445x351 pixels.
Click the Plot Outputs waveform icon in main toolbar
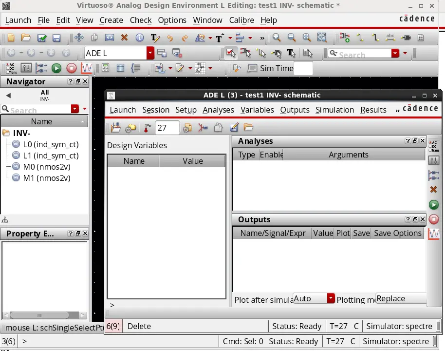coord(87,68)
